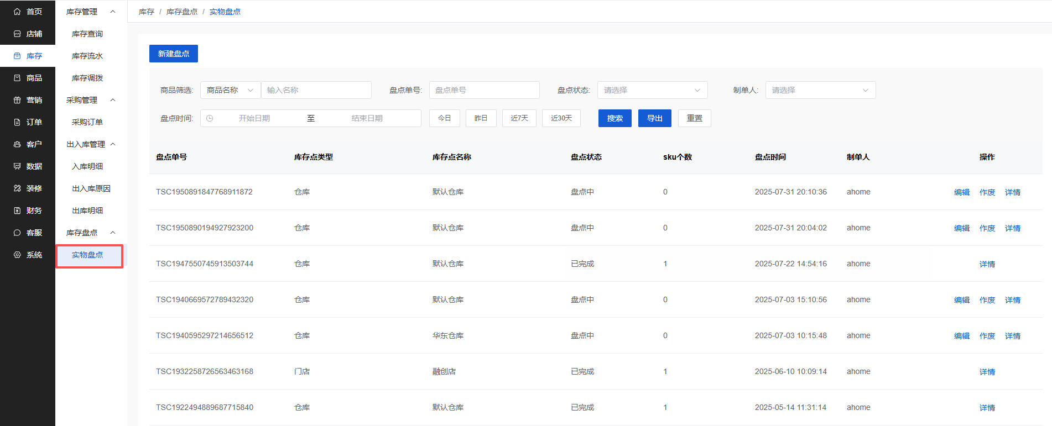The width and height of the screenshot is (1052, 426).
Task: Click the 数据 data icon
Action: coord(17,166)
